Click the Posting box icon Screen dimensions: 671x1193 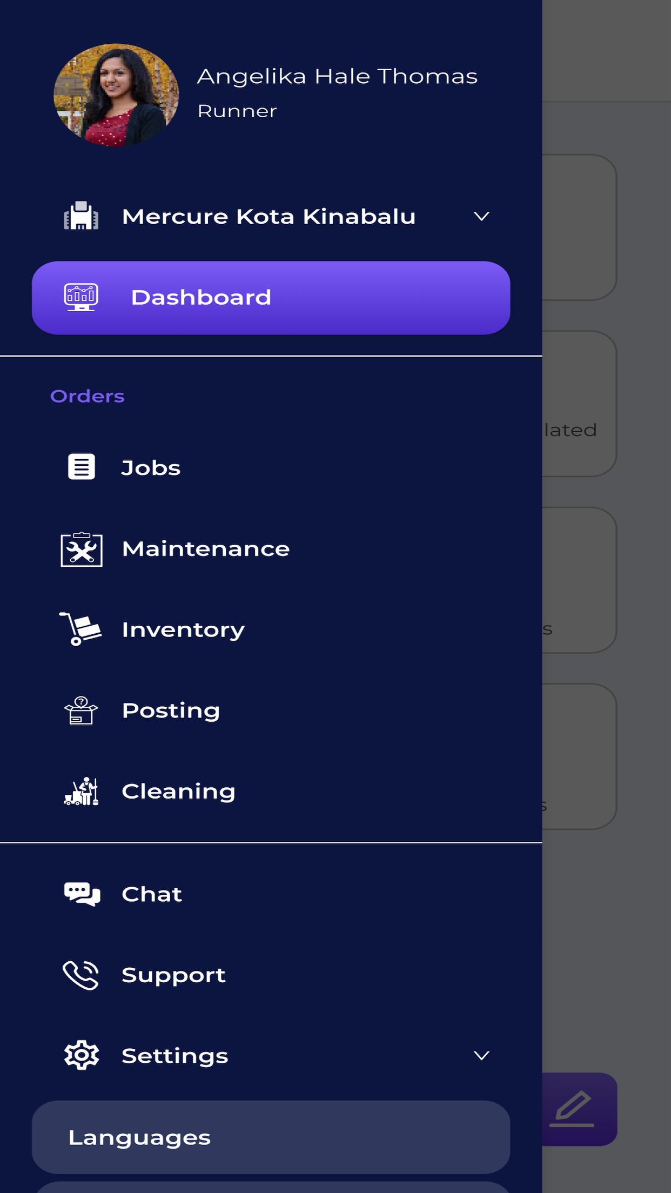click(x=81, y=711)
